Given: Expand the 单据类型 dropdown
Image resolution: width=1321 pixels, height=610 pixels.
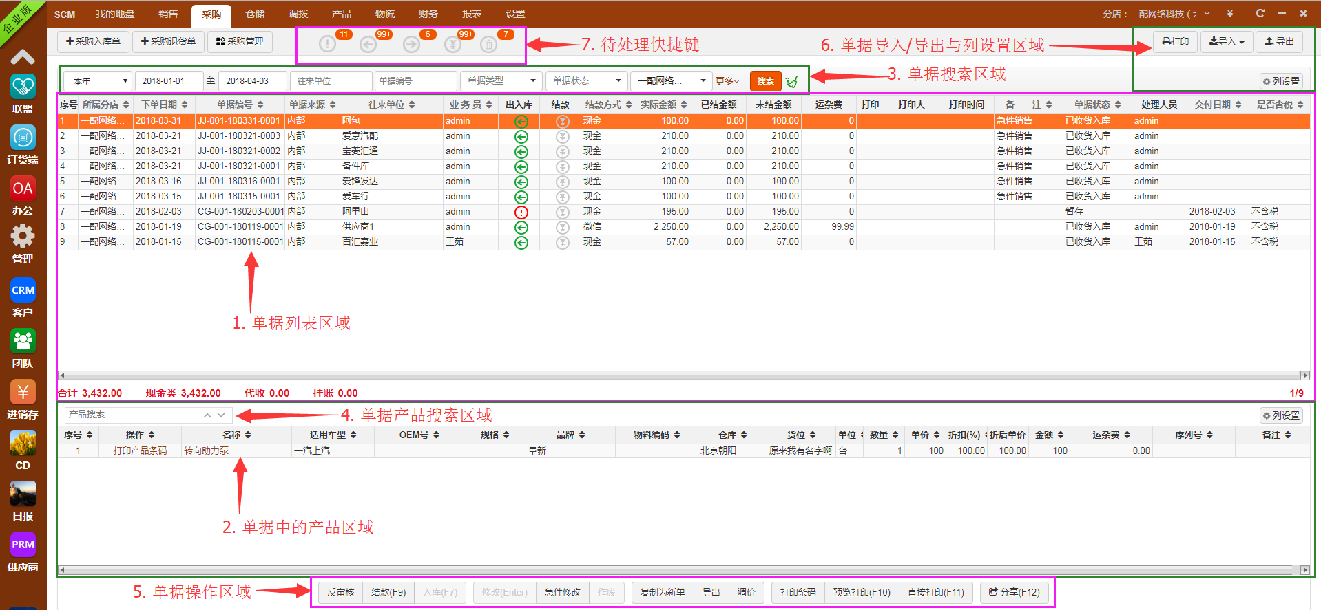Looking at the screenshot, I should click(501, 81).
